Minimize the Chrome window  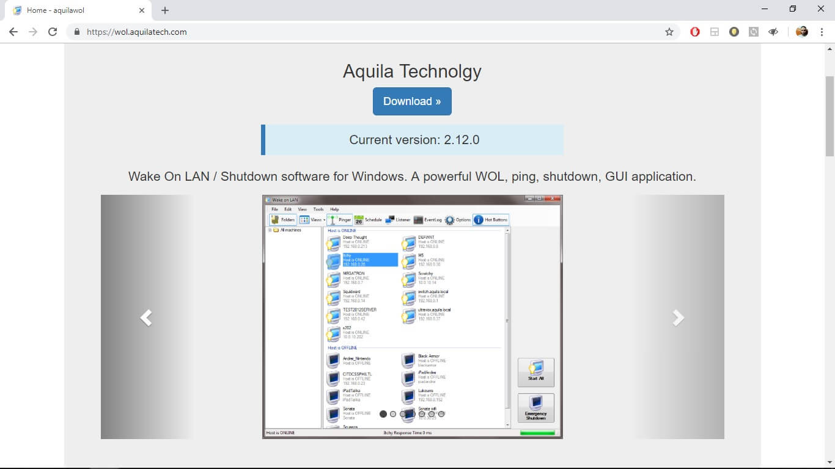[765, 9]
